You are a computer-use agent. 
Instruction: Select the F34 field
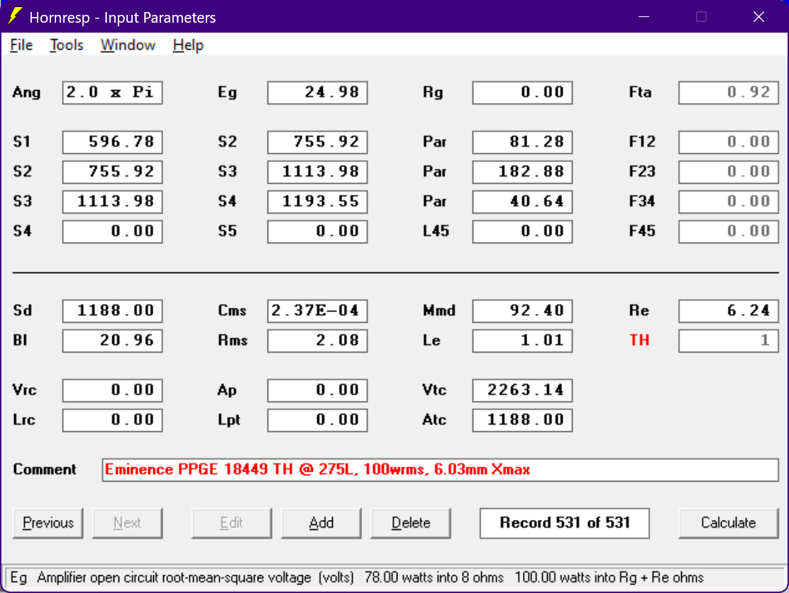pyautogui.click(x=729, y=201)
